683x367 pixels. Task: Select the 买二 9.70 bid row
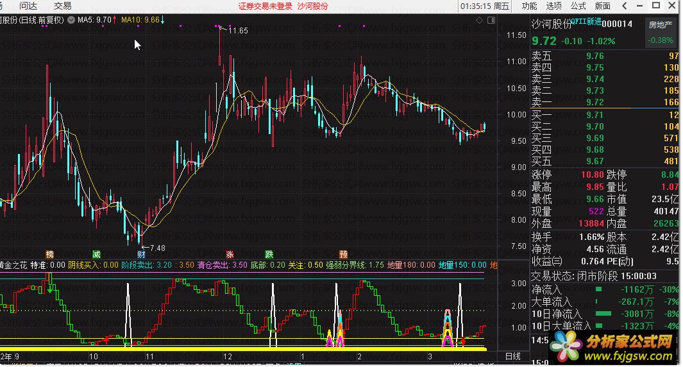(605, 126)
